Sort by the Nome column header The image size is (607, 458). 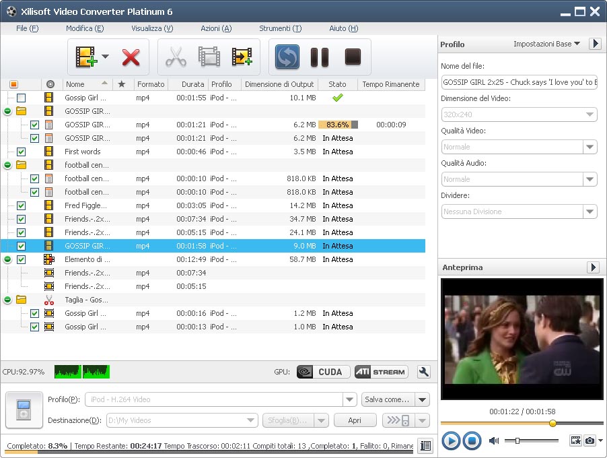pyautogui.click(x=87, y=84)
